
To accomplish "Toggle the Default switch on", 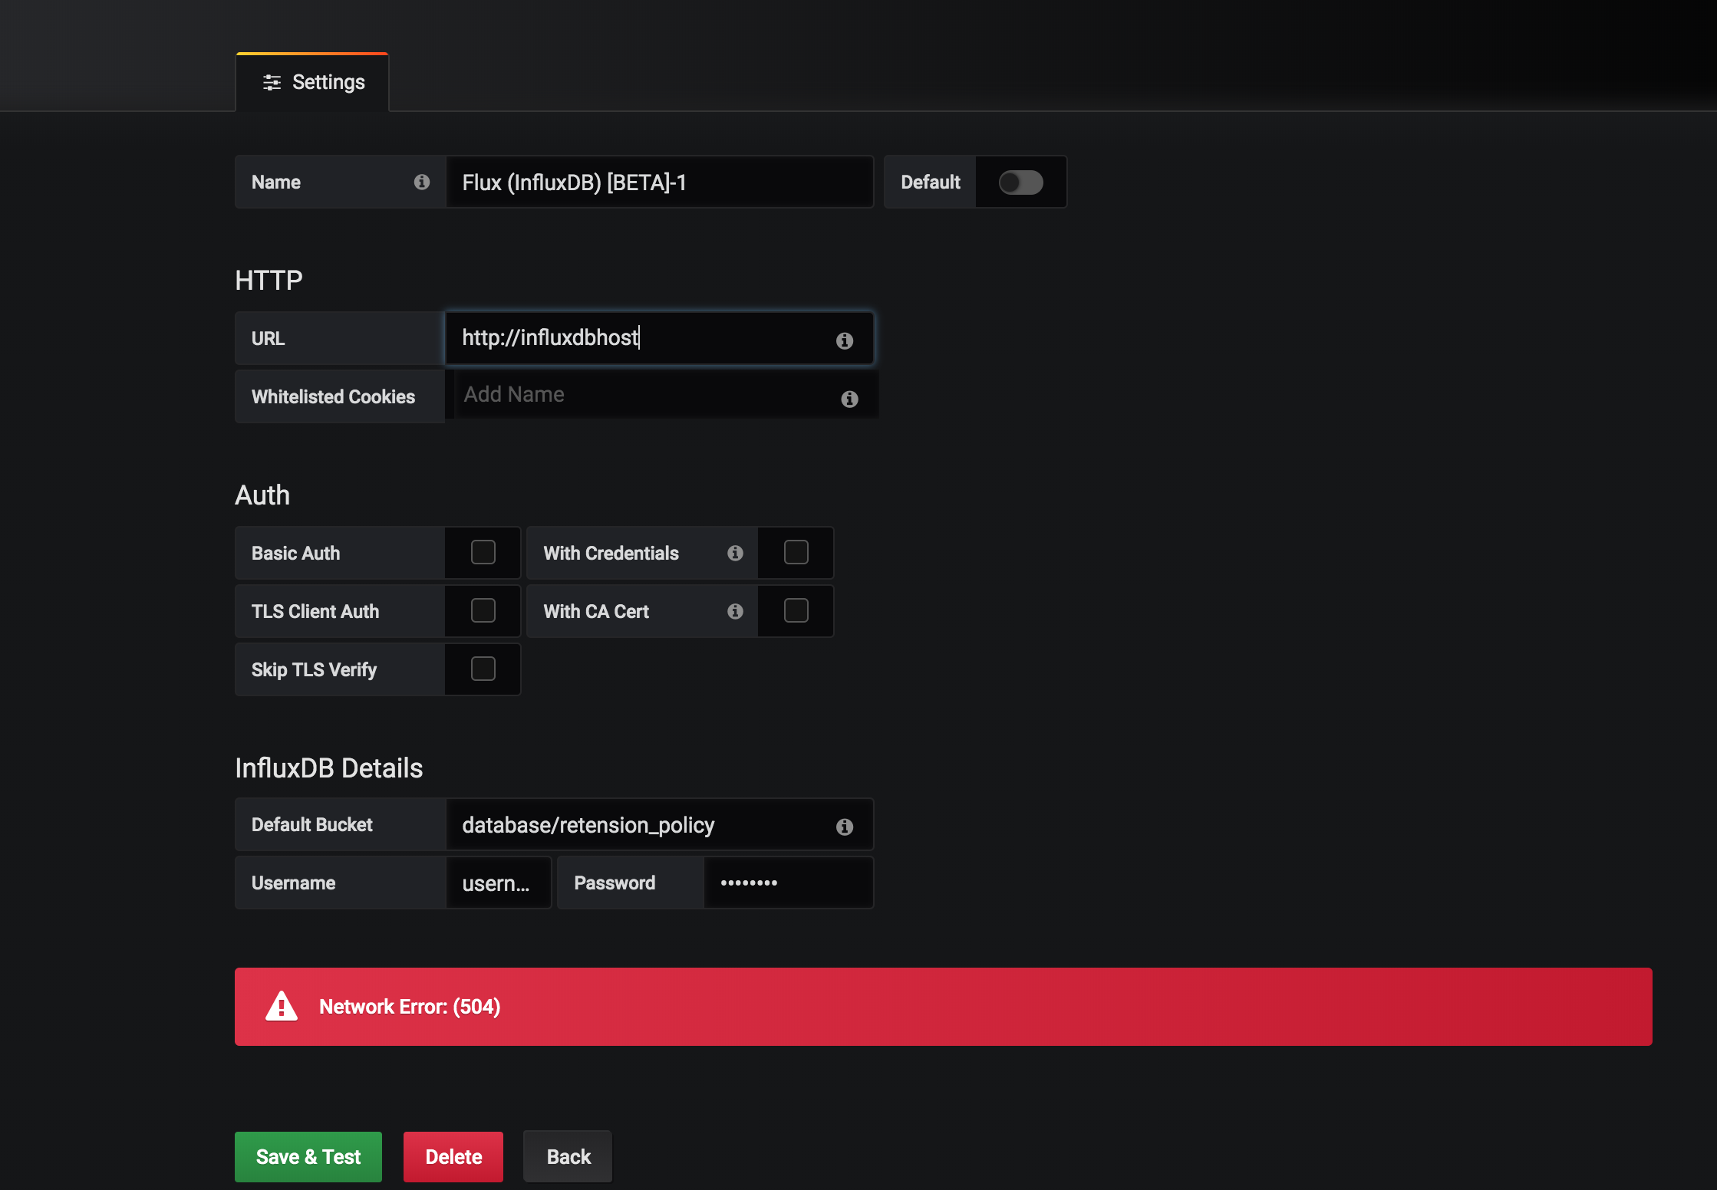I will click(1020, 182).
